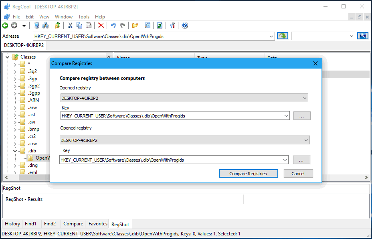Click the Classes folder icon in tree
This screenshot has height=239, width=372.
(x=16, y=57)
